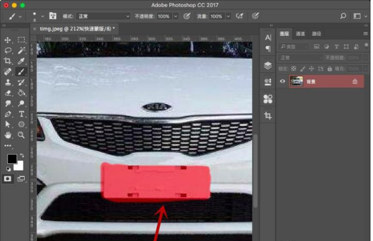Select the timg.jpeg document tab
The width and height of the screenshot is (373, 241).
(77, 29)
